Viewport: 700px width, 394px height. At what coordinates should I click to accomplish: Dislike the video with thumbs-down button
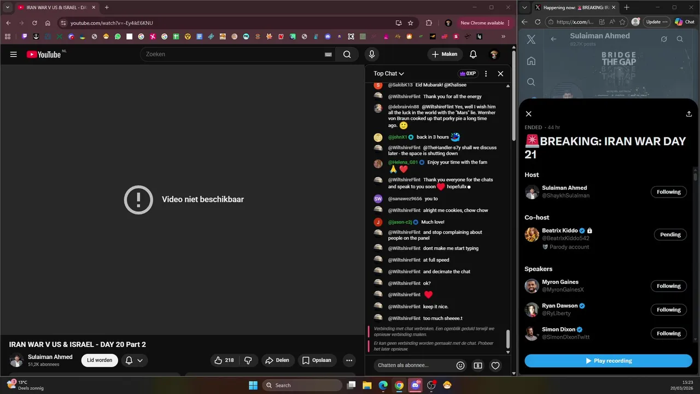pos(248,360)
